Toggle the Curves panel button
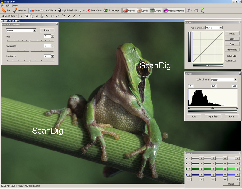 (x=129, y=11)
